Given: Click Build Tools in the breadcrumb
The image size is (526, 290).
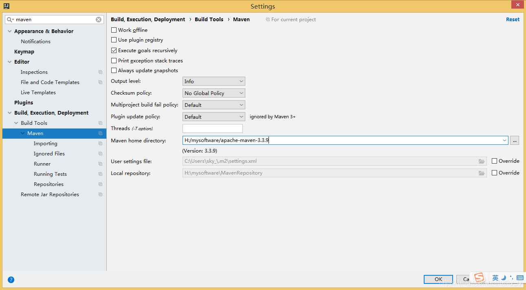Looking at the screenshot, I should pos(209,20).
